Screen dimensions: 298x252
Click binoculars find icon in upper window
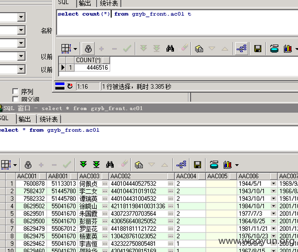170,49
